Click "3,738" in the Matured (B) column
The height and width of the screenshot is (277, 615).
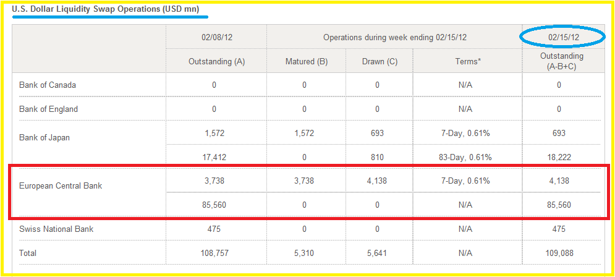click(304, 181)
